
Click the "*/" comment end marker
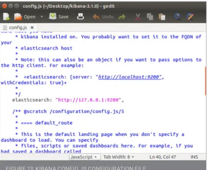(18, 94)
